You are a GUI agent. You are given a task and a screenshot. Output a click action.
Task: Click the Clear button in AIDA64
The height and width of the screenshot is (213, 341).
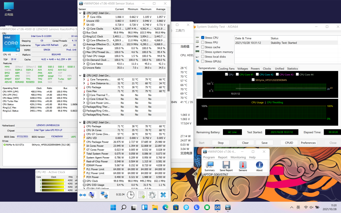click(x=245, y=143)
